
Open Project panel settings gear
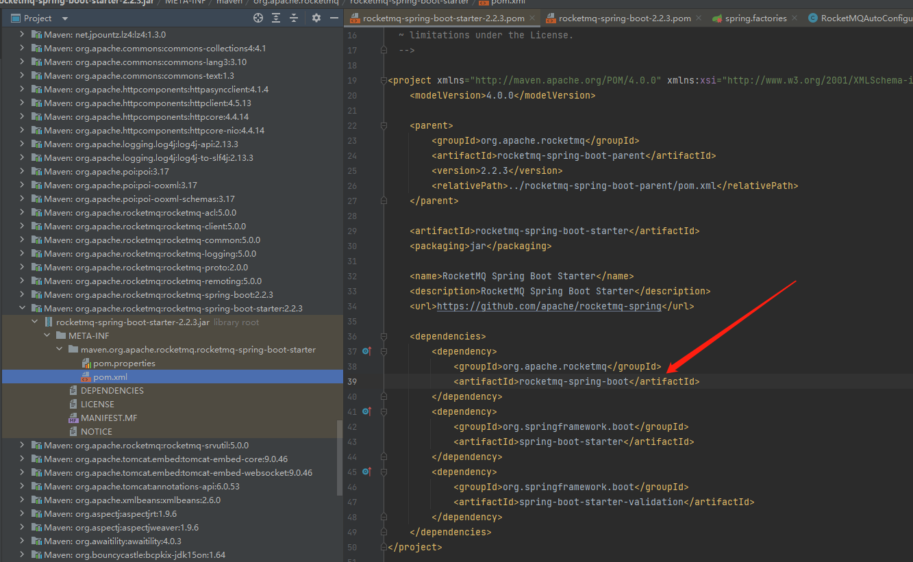[x=316, y=18]
